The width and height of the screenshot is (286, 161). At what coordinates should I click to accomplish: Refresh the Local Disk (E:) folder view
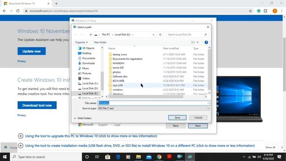(x=160, y=35)
